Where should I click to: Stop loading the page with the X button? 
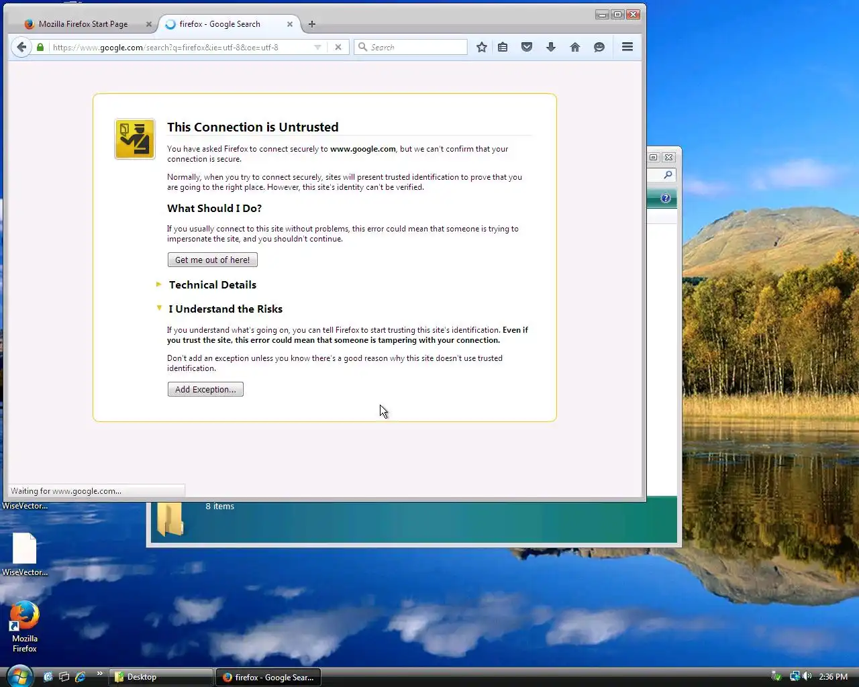click(x=338, y=47)
